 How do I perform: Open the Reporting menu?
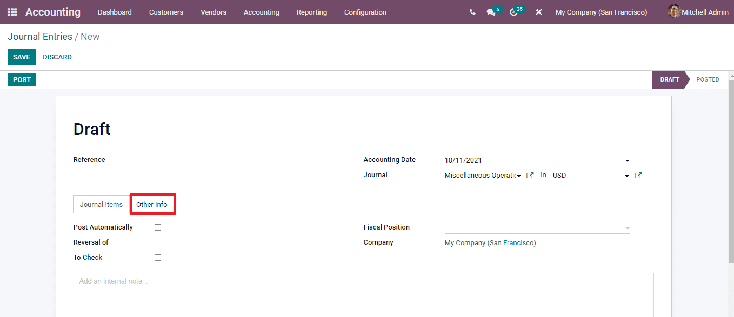[x=312, y=12]
